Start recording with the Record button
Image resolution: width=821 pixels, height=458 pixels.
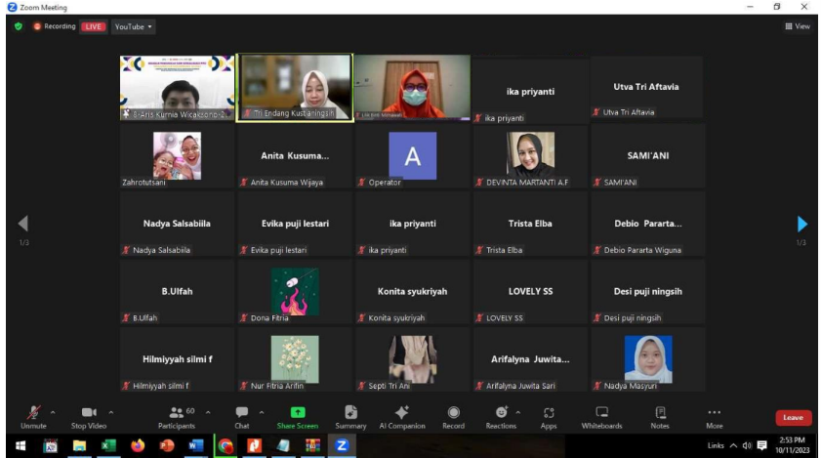click(453, 417)
